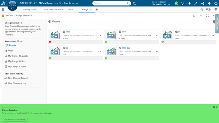This screenshot has width=219, height=123.
Task: Open the as change action link
Action: click(179, 32)
